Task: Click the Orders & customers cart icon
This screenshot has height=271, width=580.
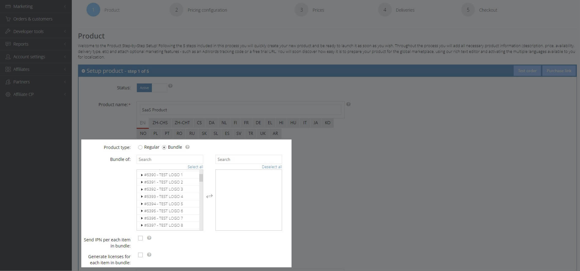Action: 8,19
